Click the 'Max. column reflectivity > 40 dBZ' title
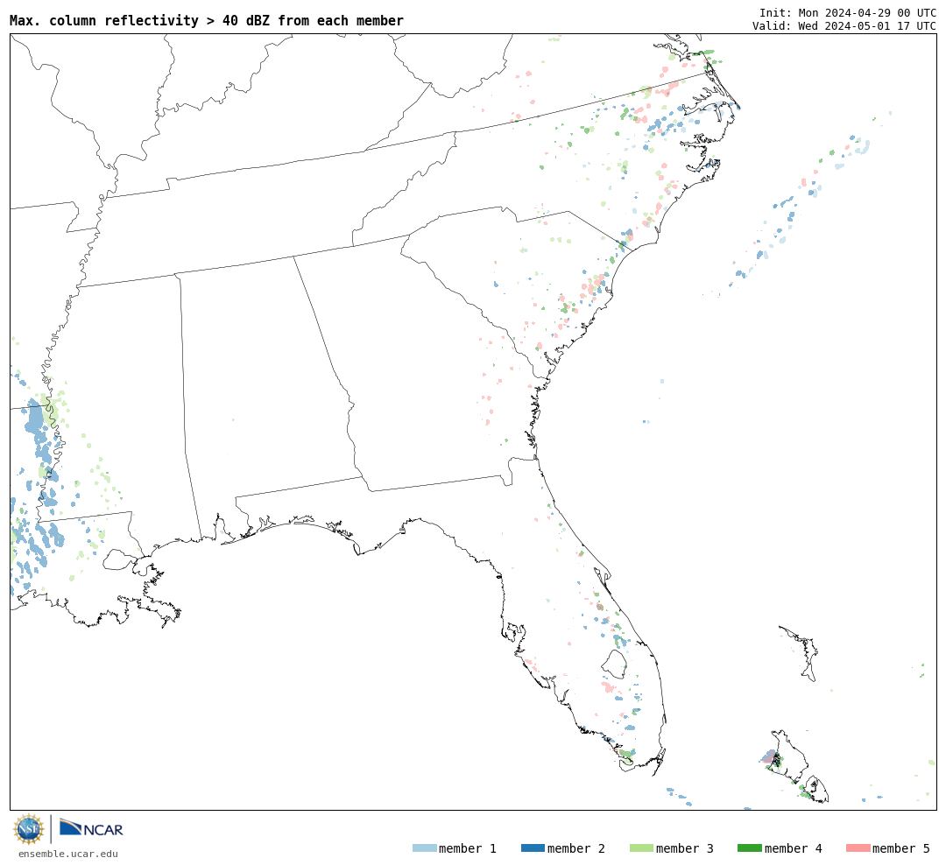The width and height of the screenshot is (946, 865). 207,20
